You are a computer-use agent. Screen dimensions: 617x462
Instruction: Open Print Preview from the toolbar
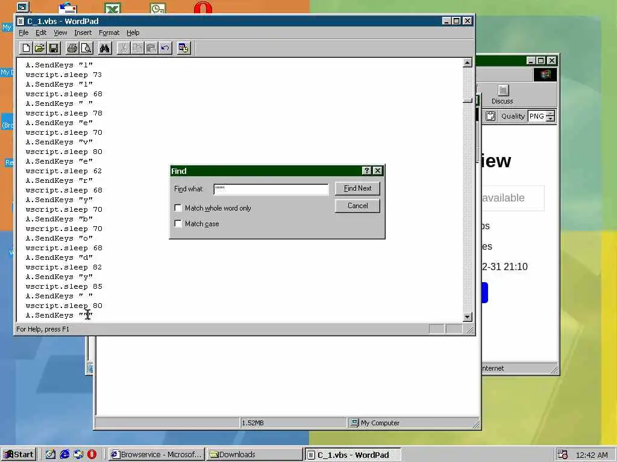tap(86, 48)
